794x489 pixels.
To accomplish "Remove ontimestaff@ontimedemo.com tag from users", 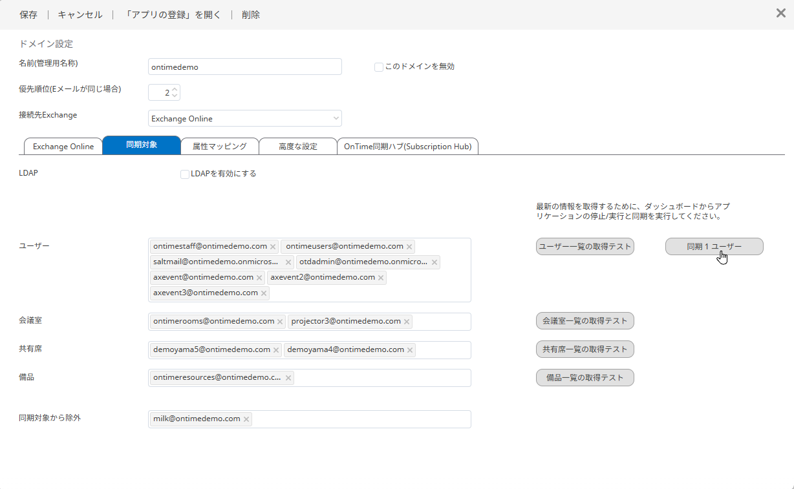I will (273, 247).
